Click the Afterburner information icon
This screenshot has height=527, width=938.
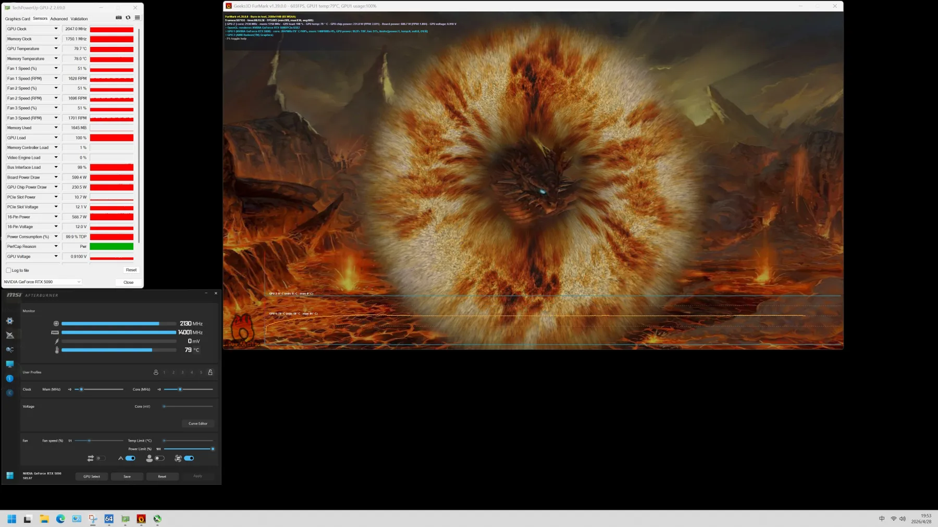tap(9, 379)
